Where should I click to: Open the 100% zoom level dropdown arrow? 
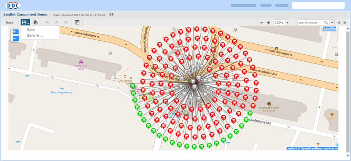[288, 22]
